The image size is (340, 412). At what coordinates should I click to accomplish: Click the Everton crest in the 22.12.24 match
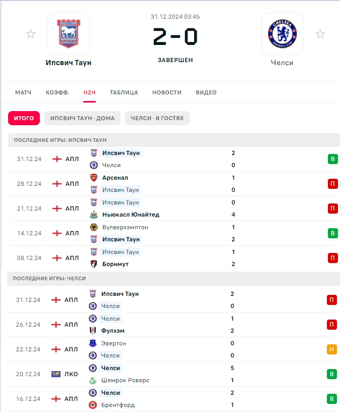point(93,343)
